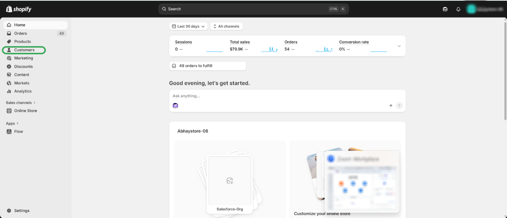Open the Last 30 days date dropdown
This screenshot has width=507, height=218.
pyautogui.click(x=188, y=26)
